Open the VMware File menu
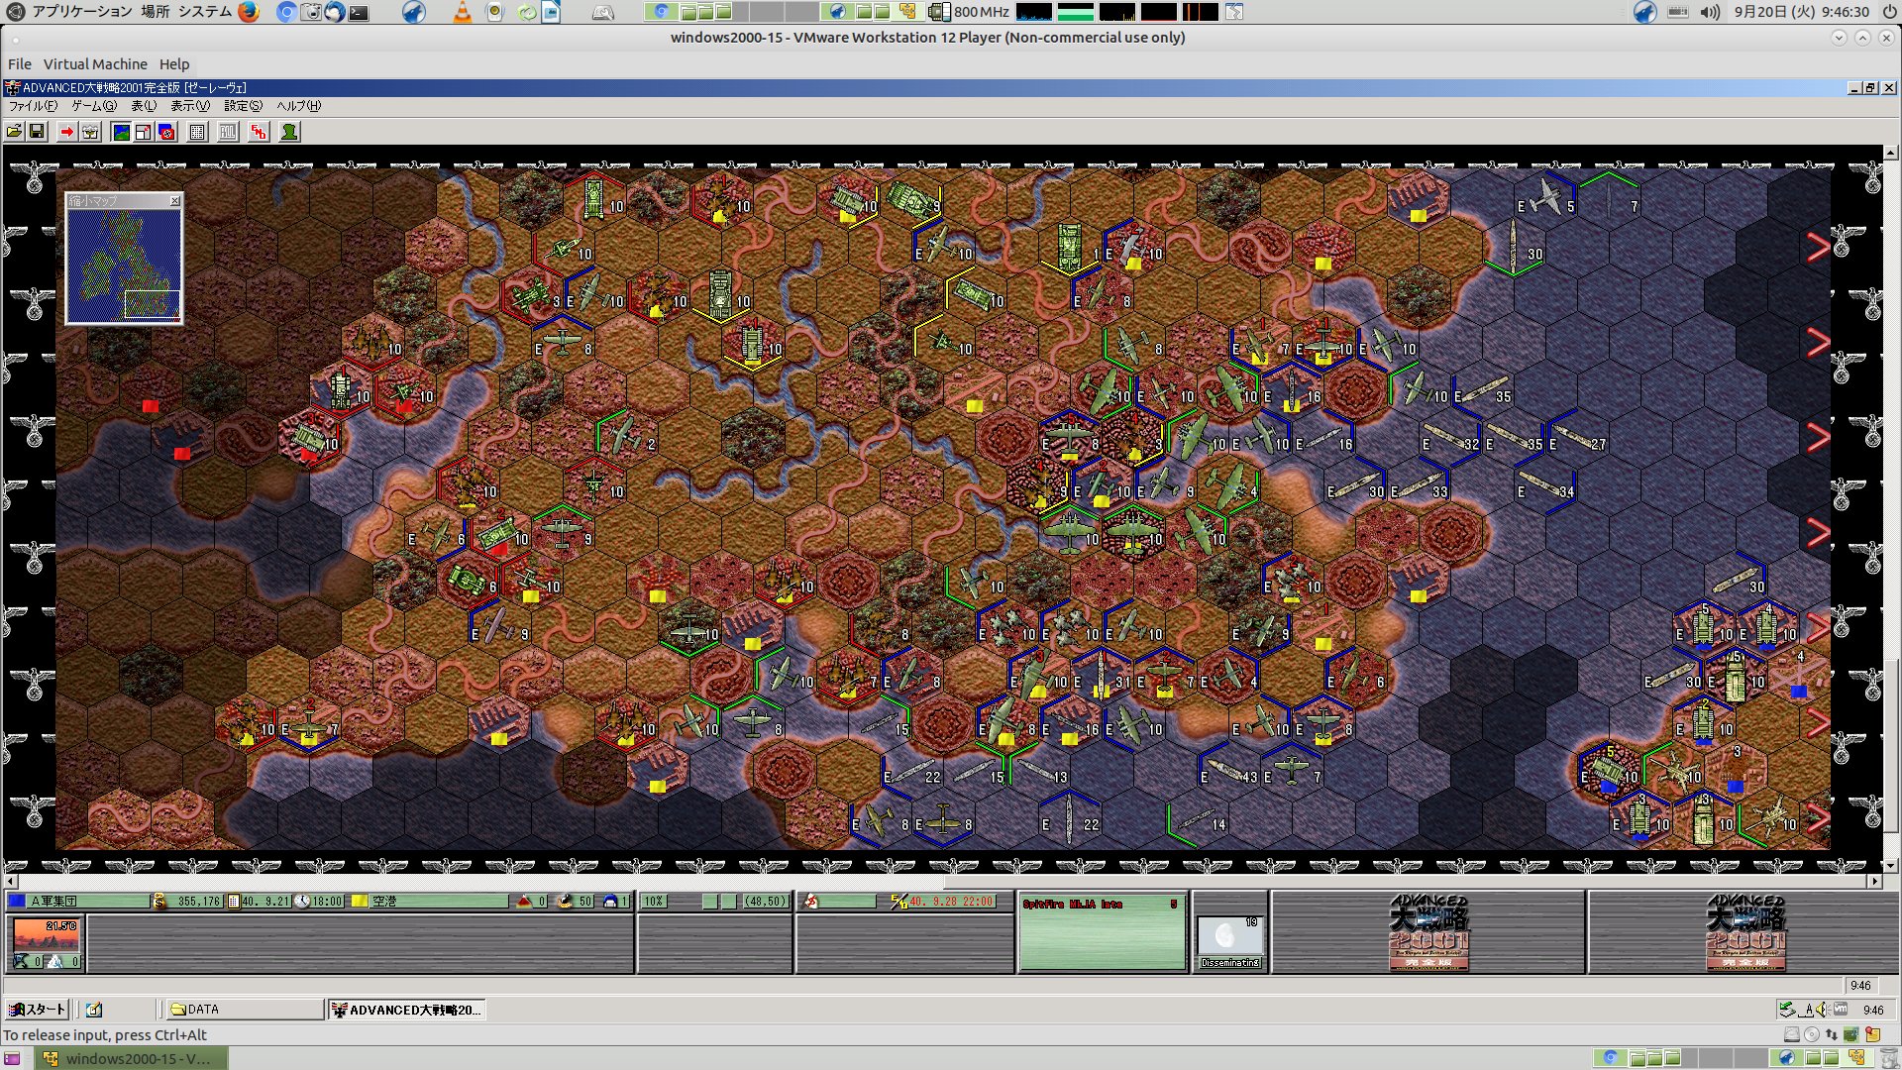Screen dimensions: 1902x1070 pos(20,64)
